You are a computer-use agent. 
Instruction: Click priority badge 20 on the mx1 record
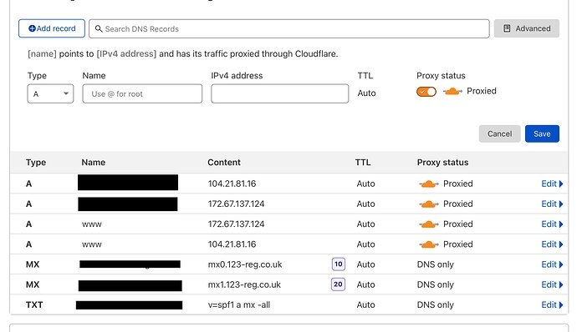(x=338, y=284)
